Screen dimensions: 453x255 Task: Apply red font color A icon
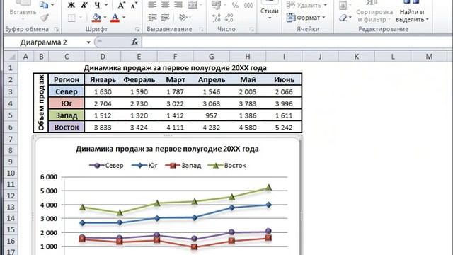115,18
